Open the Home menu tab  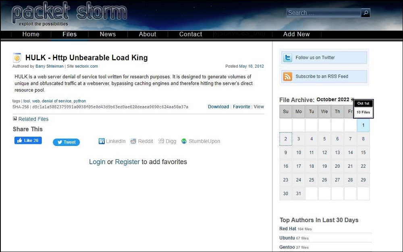[x=31, y=34]
